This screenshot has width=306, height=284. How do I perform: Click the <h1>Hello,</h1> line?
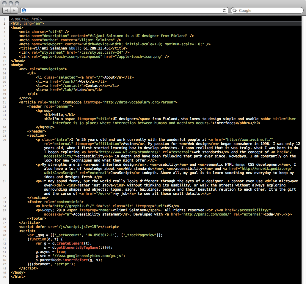tap(59, 114)
